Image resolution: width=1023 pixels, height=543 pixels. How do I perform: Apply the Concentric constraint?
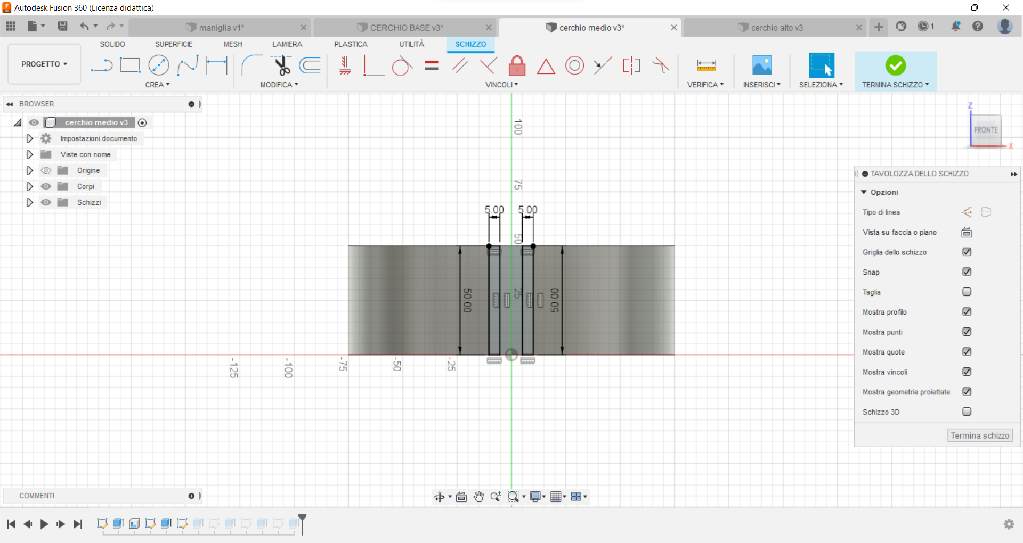coord(574,65)
